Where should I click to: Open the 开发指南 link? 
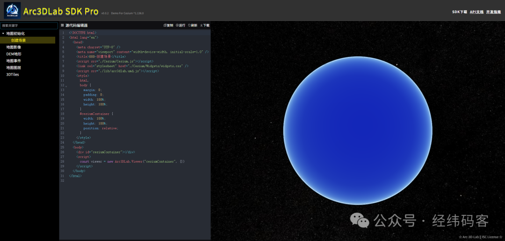click(x=493, y=12)
